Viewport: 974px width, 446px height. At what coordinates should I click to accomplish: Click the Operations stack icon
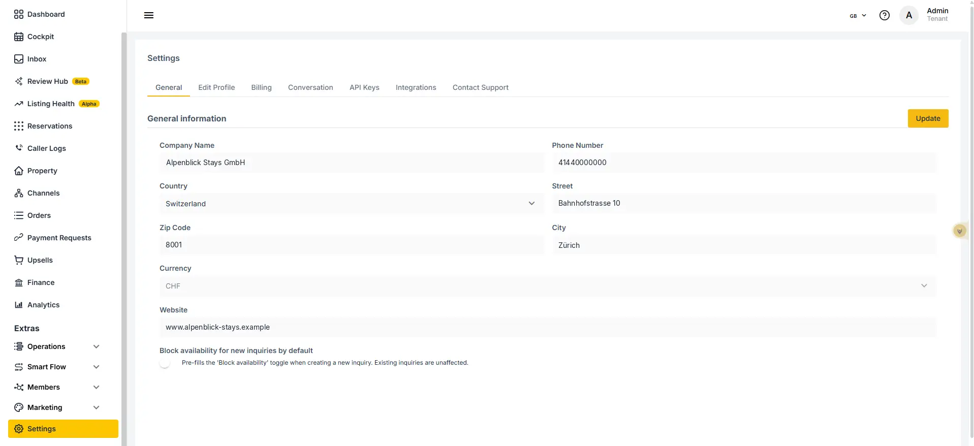point(19,346)
